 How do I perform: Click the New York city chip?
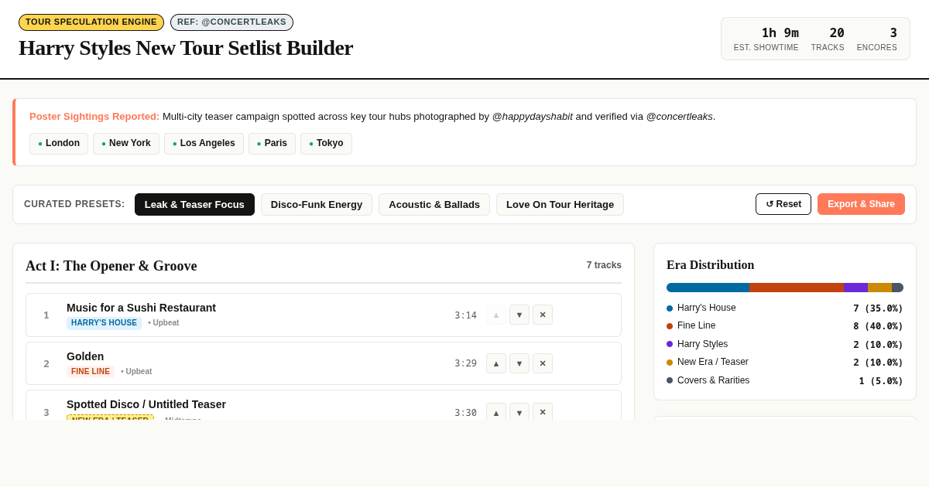pos(126,144)
